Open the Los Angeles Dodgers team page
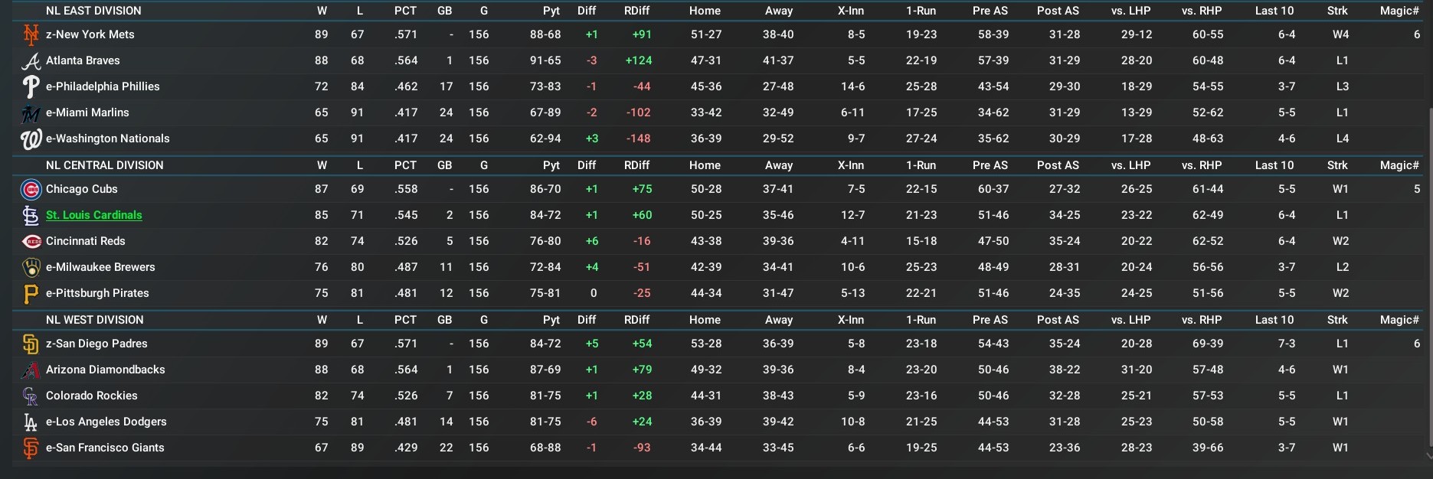Screen dimensions: 1433x479 (x=106, y=422)
